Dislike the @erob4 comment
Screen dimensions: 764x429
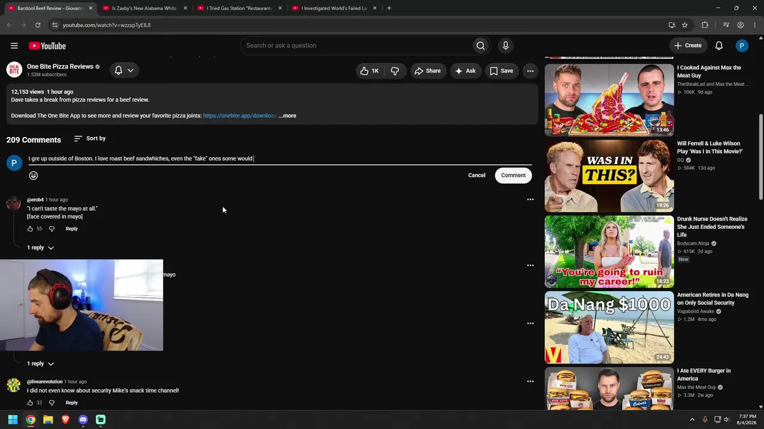tap(52, 229)
